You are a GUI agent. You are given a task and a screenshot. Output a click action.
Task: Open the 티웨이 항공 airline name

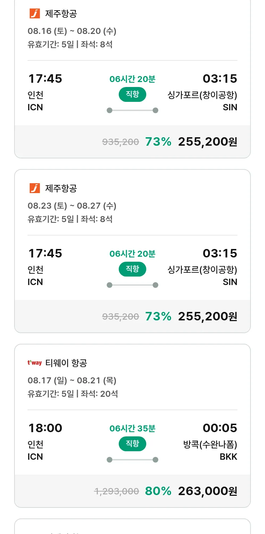tap(66, 363)
